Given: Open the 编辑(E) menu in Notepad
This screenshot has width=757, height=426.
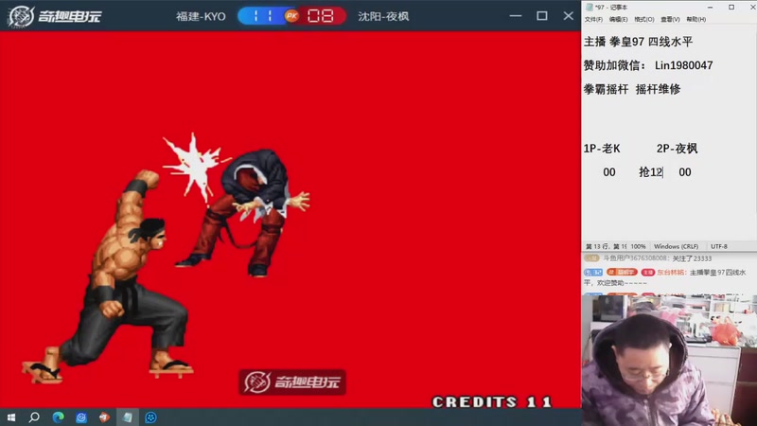Looking at the screenshot, I should [618, 19].
